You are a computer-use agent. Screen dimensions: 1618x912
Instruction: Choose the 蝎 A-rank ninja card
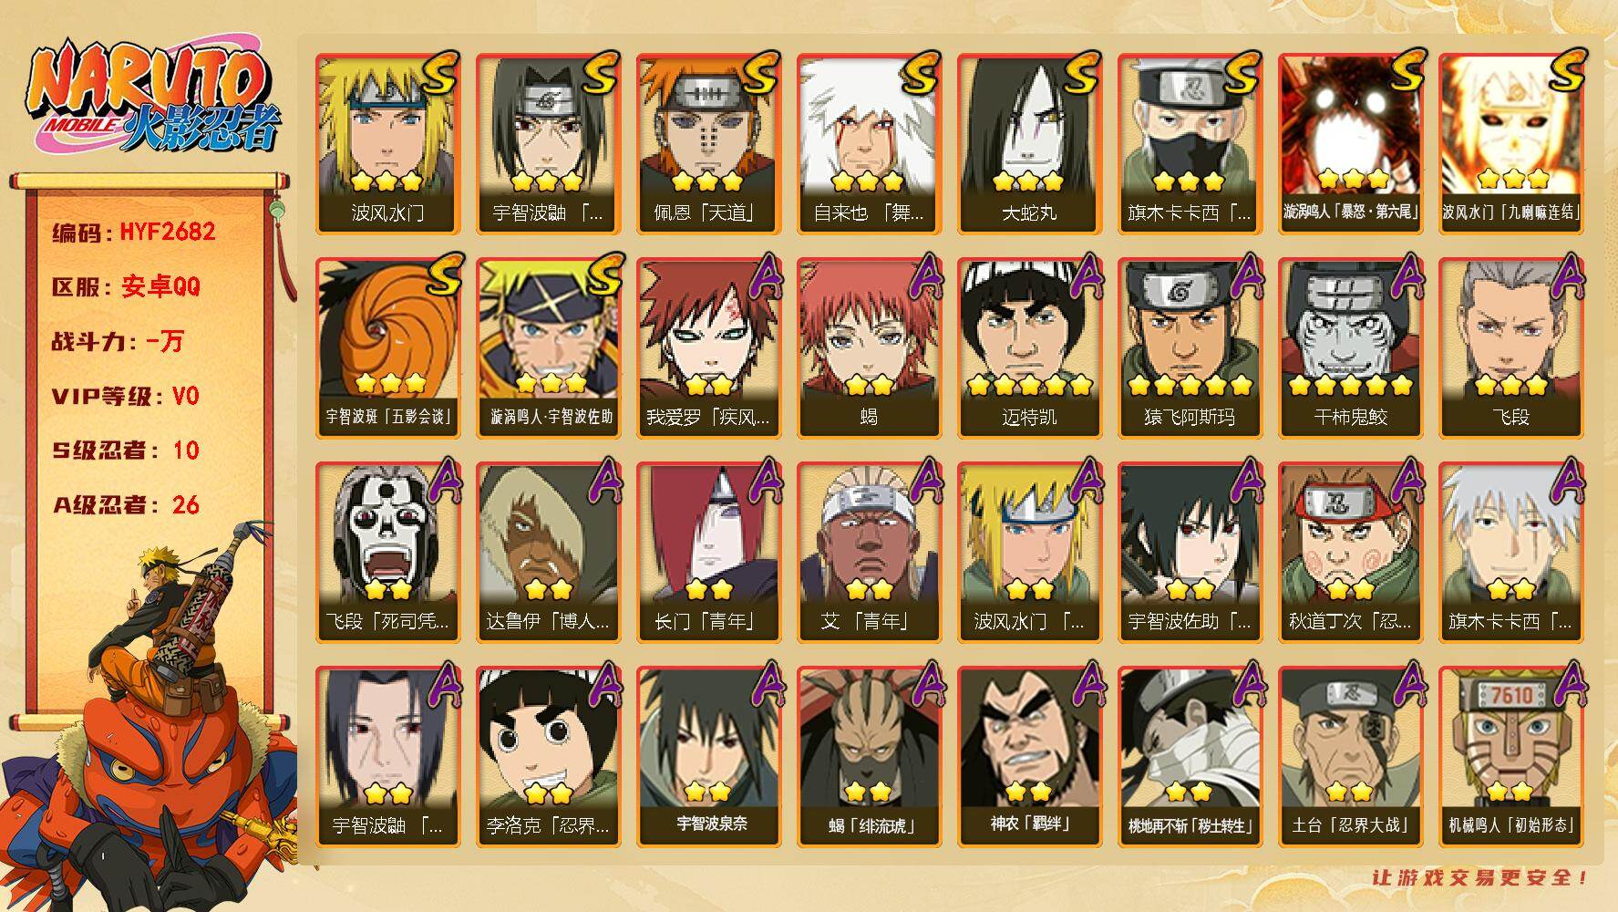pos(869,347)
